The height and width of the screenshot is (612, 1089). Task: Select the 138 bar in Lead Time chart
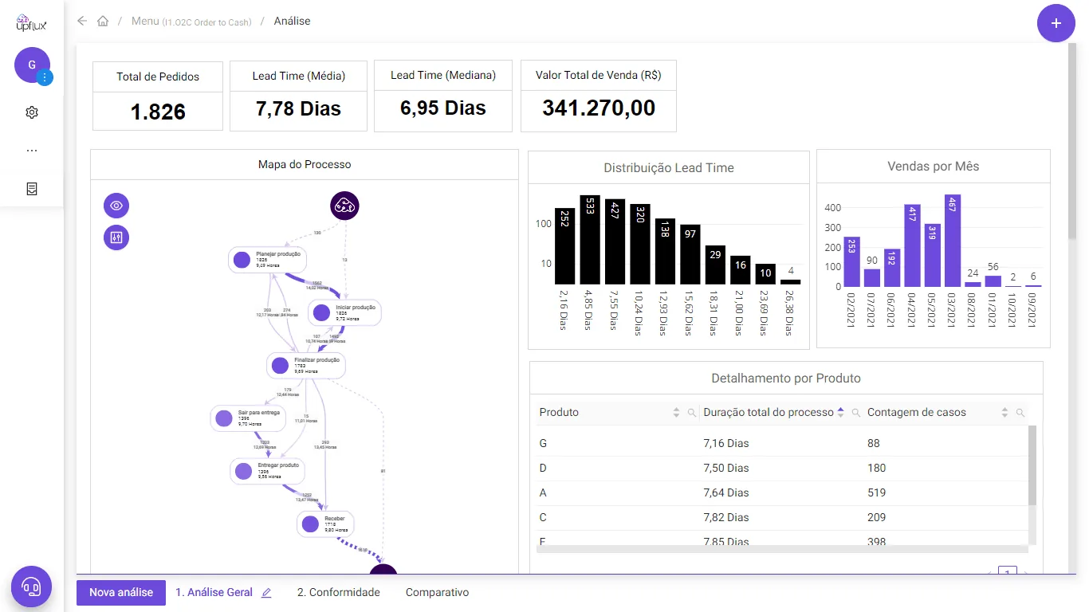tap(665, 252)
